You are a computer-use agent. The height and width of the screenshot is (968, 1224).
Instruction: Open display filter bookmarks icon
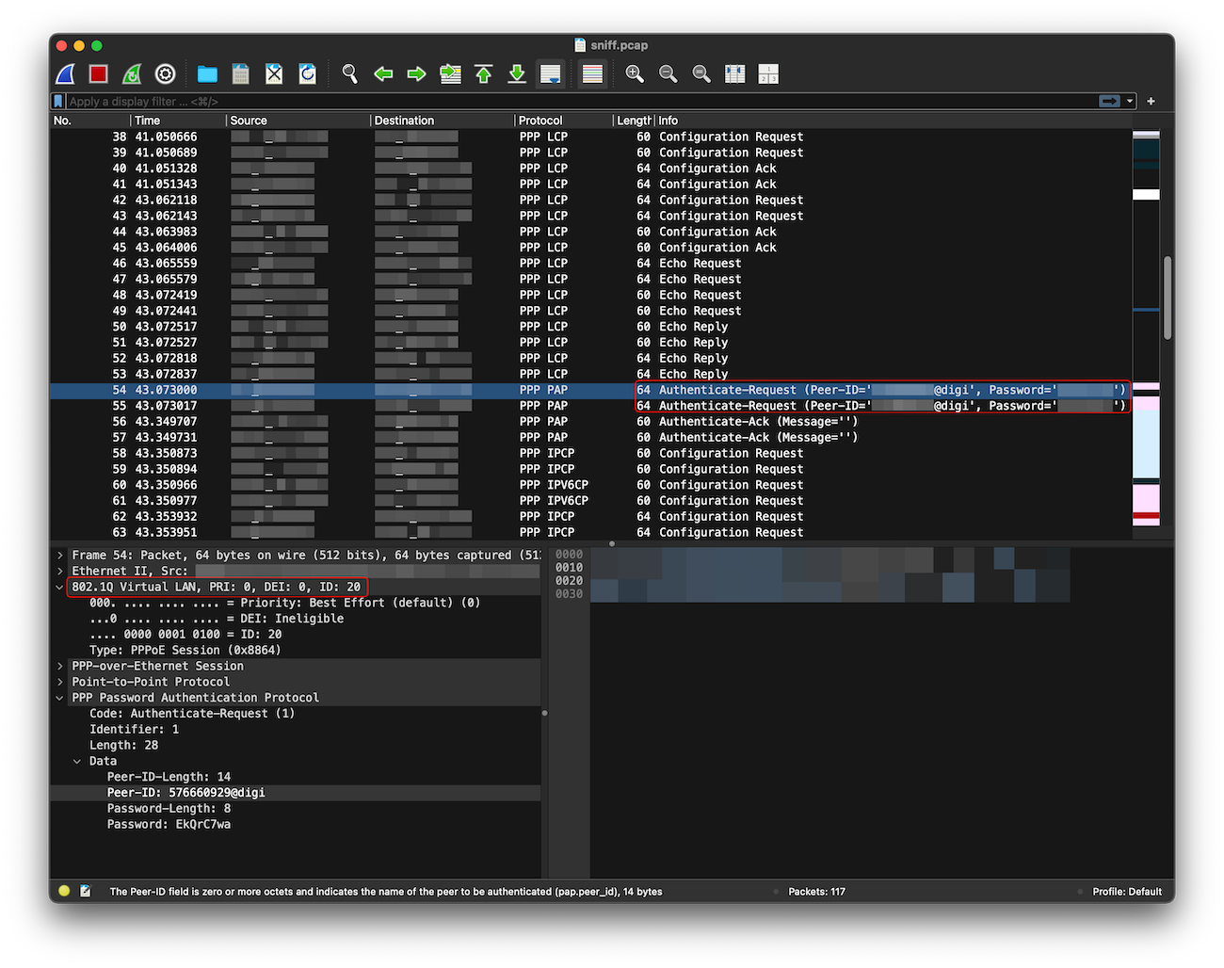58,102
